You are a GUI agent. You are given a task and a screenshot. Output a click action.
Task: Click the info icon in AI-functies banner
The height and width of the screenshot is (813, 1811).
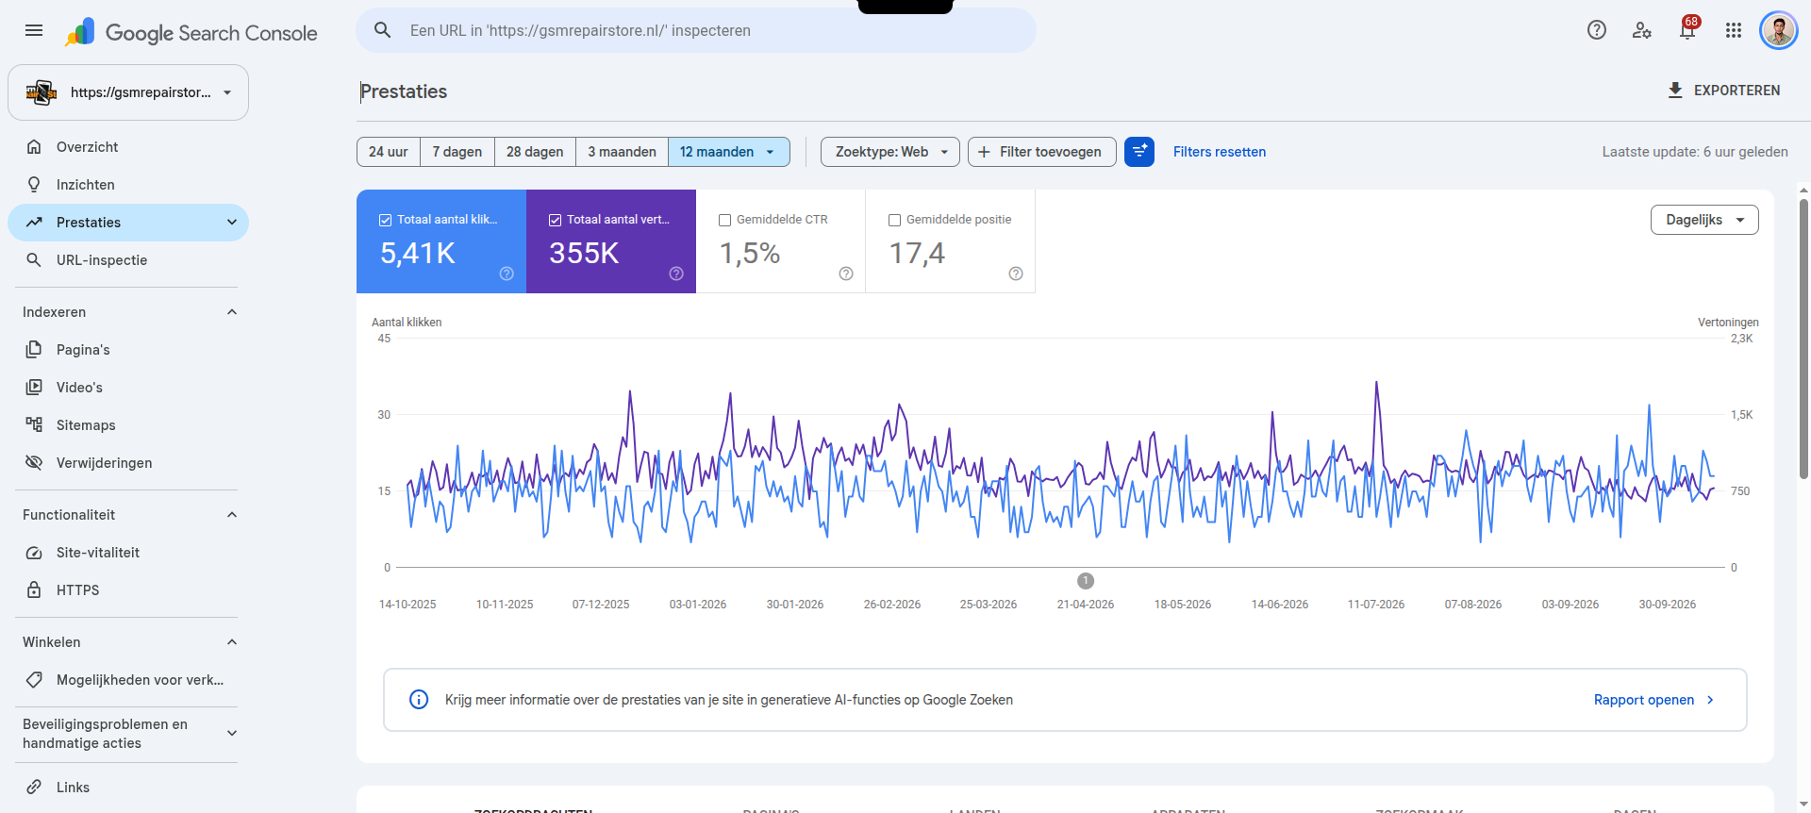pos(419,700)
